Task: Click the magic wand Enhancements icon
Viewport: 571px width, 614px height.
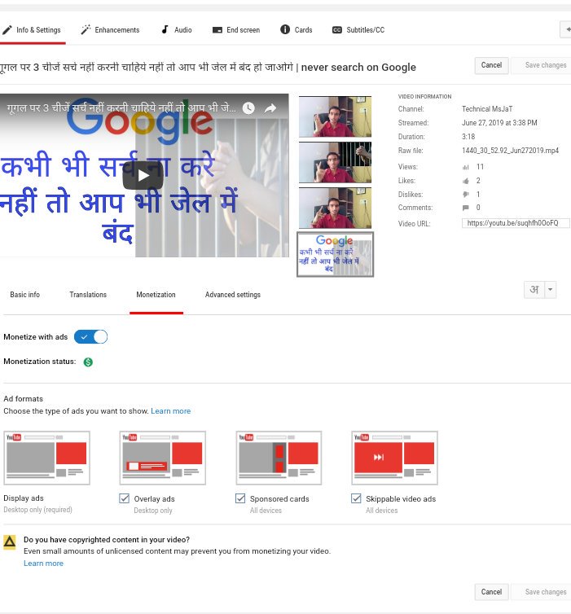Action: point(86,30)
